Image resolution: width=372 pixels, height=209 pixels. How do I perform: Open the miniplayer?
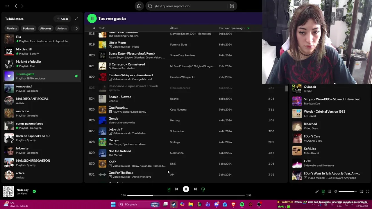tap(361, 192)
